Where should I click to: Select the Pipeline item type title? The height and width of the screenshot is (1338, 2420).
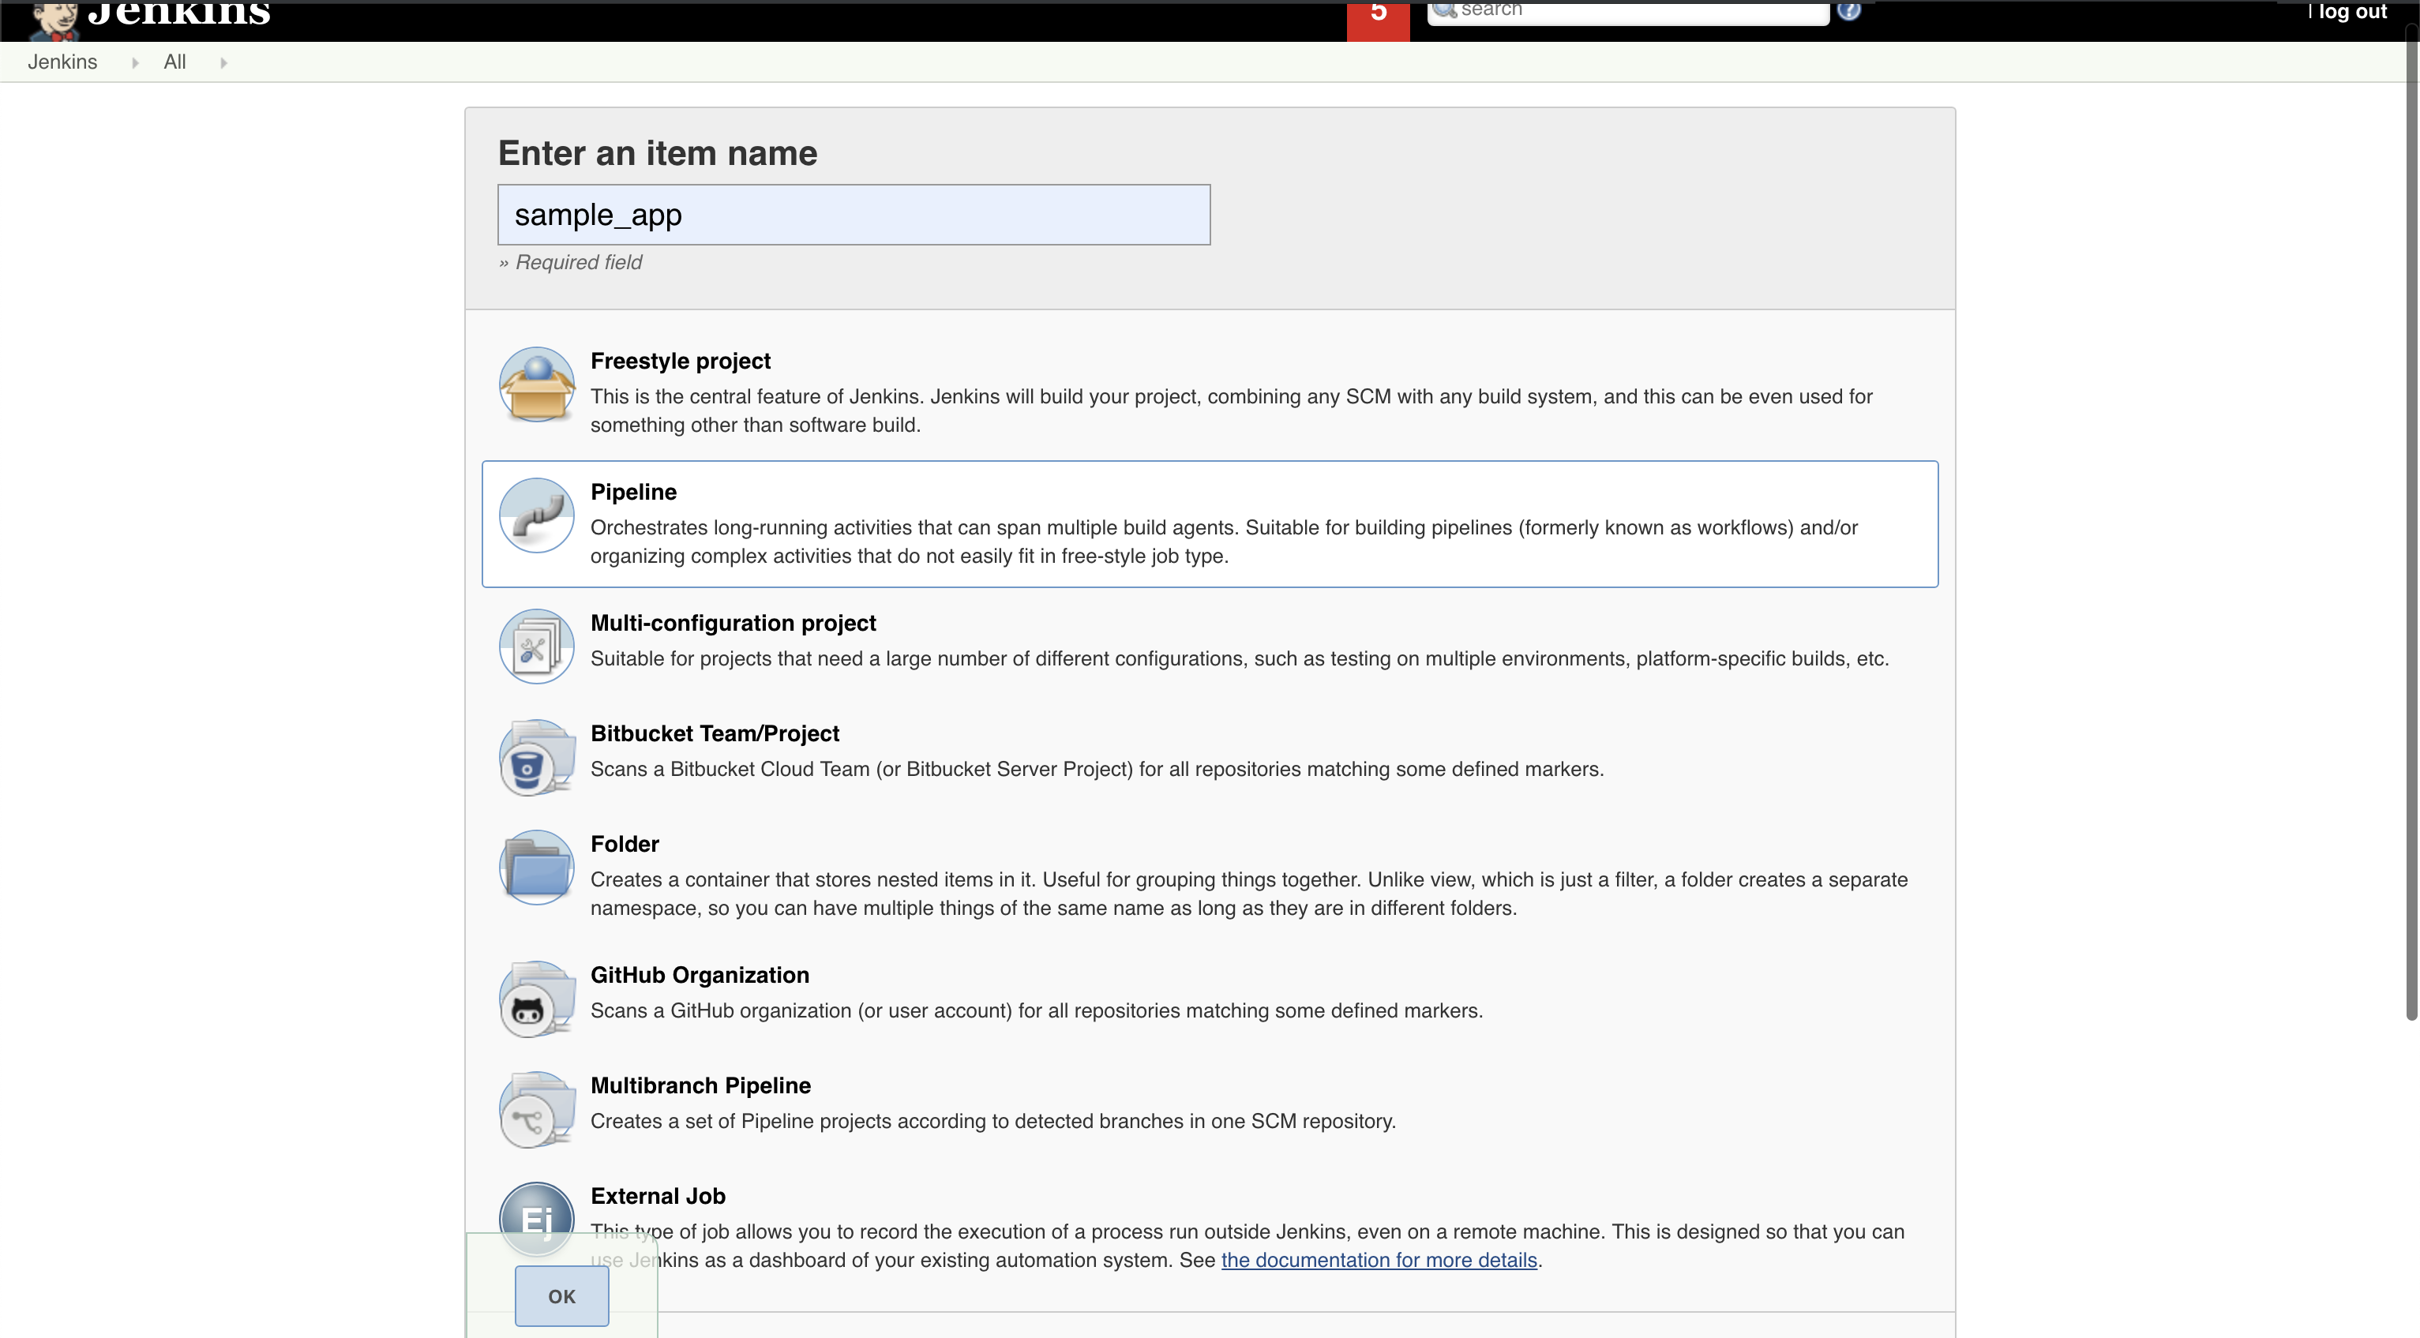click(x=633, y=492)
